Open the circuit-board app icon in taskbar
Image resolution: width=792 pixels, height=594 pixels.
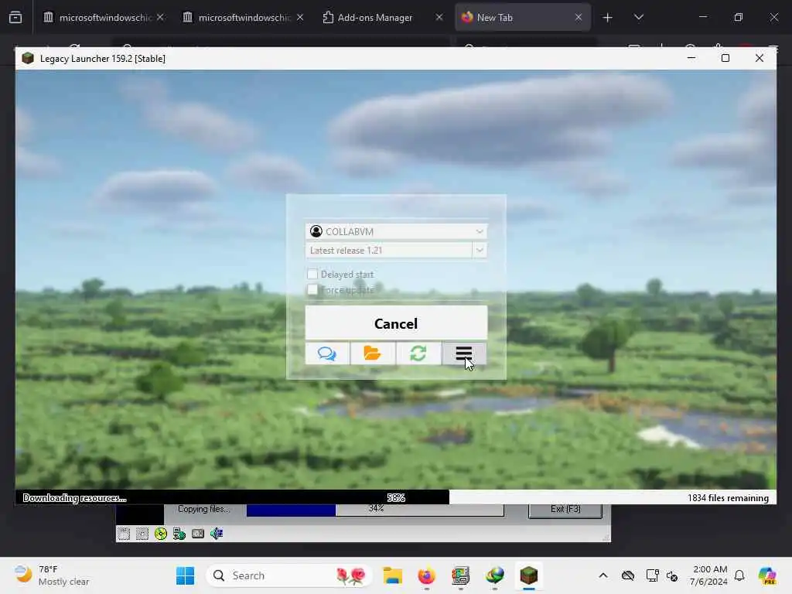tap(461, 575)
